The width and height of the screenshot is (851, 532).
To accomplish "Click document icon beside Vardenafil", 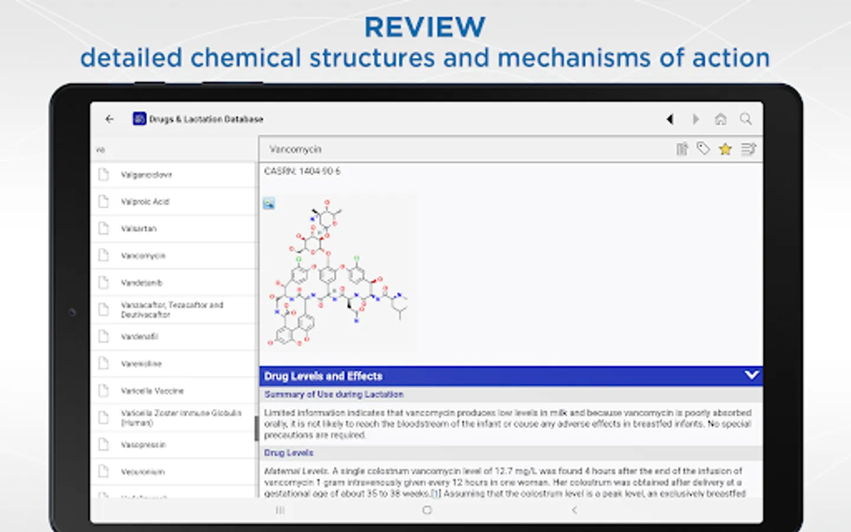I will tap(103, 336).
